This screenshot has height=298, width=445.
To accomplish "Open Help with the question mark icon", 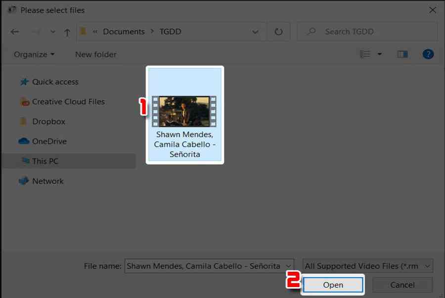I will (428, 54).
